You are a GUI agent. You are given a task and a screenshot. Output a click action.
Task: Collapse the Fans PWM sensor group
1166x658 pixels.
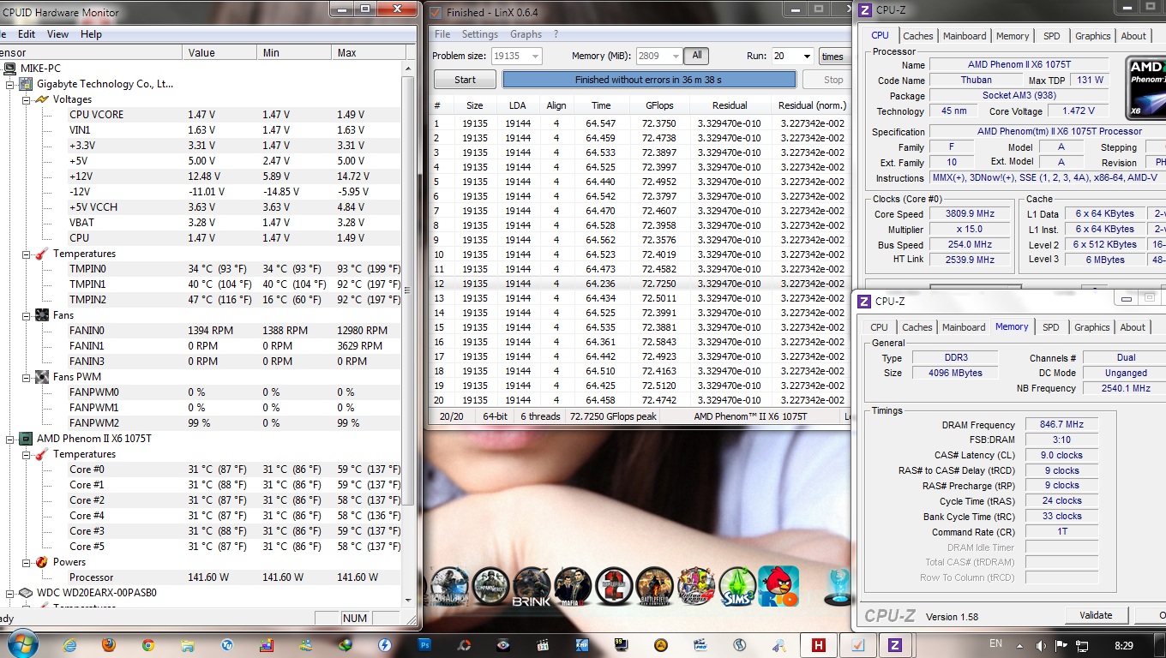point(26,377)
